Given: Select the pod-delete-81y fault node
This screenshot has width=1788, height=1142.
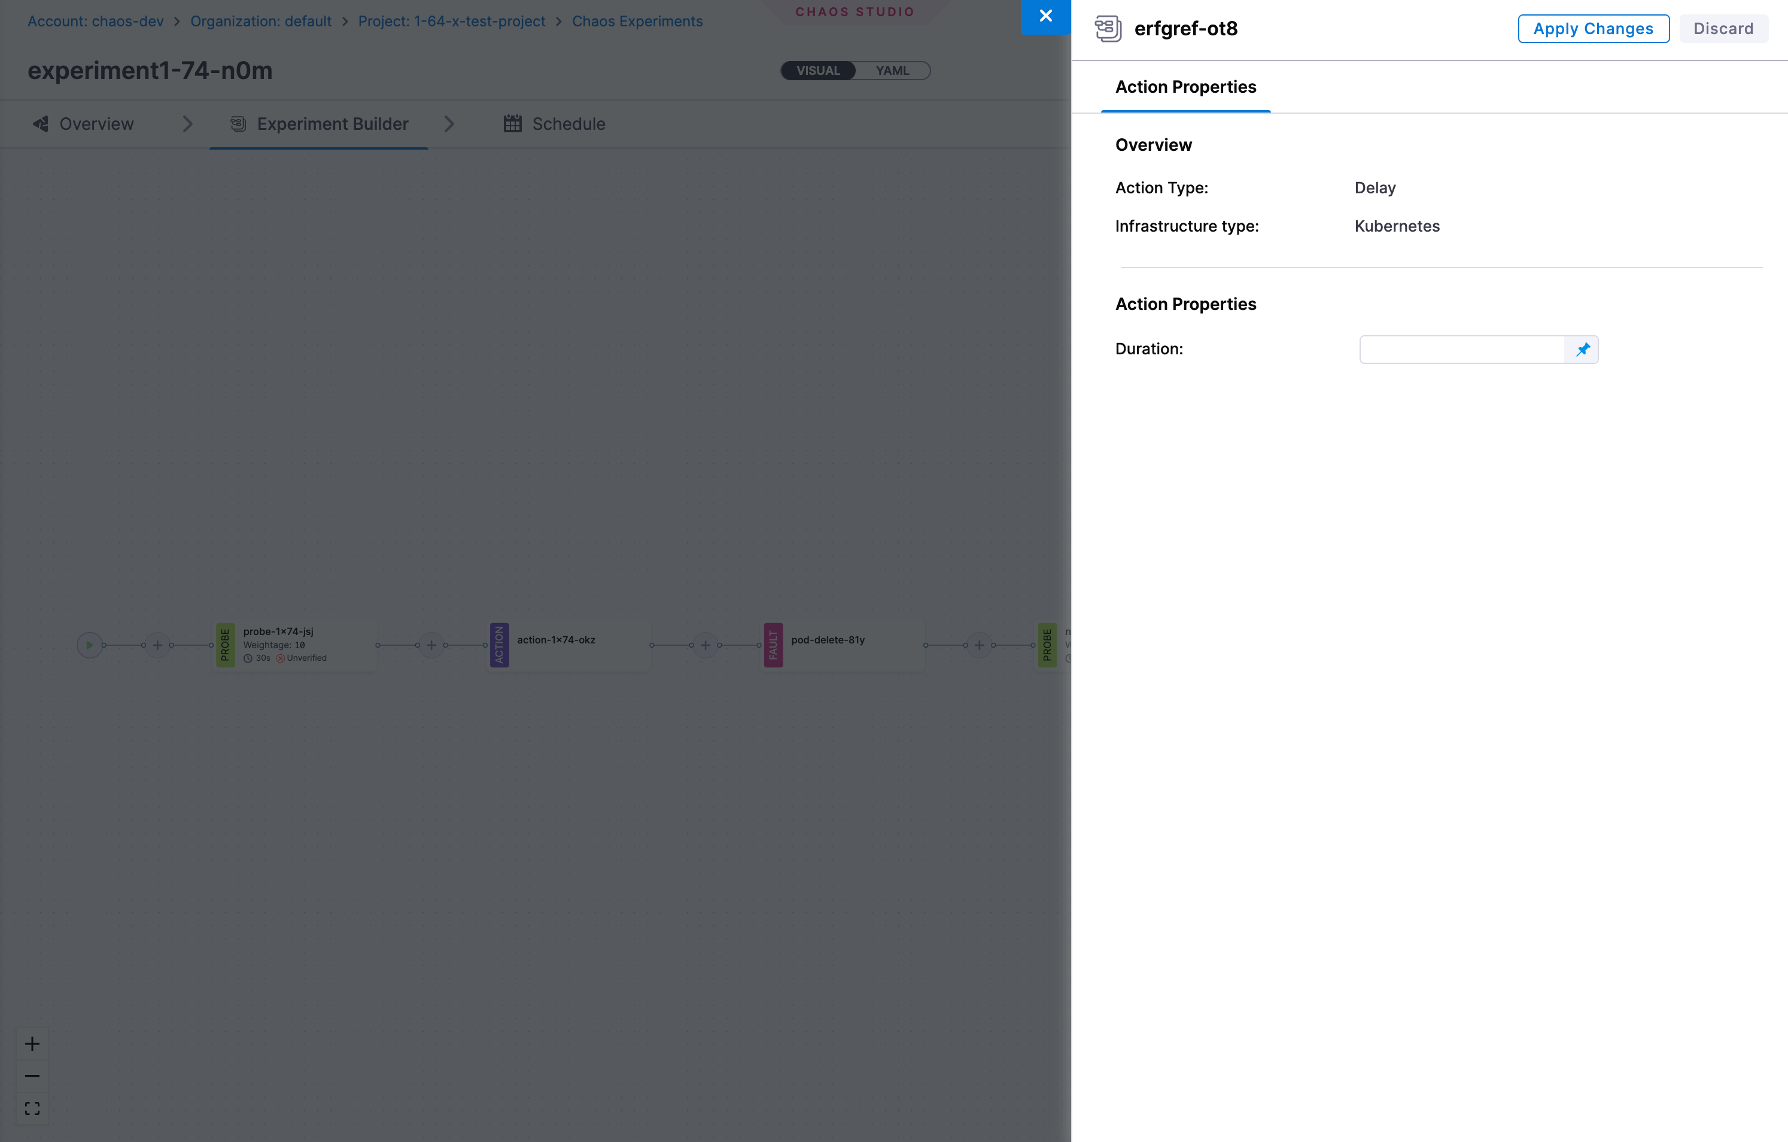Looking at the screenshot, I should (844, 645).
